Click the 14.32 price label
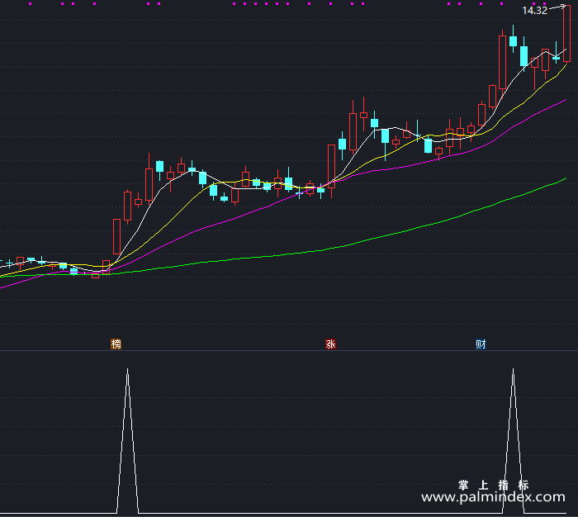578x517 pixels. pyautogui.click(x=534, y=11)
